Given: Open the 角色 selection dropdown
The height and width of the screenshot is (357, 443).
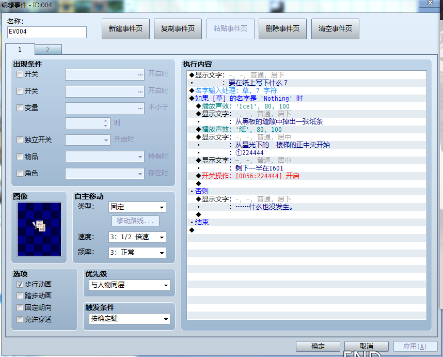Looking at the screenshot, I should pos(105,174).
